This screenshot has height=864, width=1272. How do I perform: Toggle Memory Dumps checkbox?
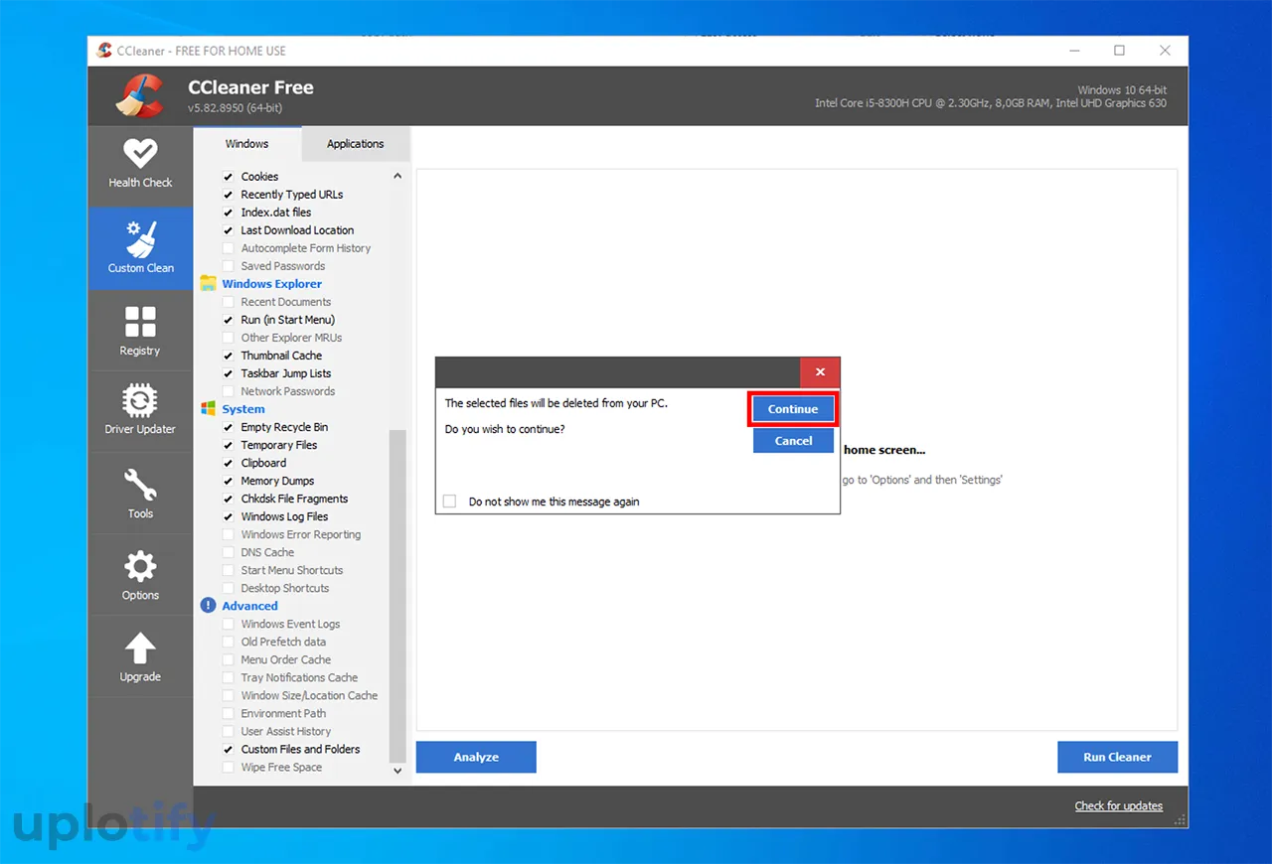pyautogui.click(x=229, y=481)
